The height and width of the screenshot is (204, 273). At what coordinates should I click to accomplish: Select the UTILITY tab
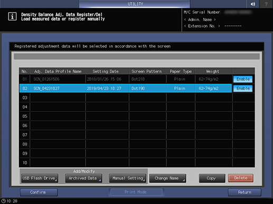tap(135, 4)
